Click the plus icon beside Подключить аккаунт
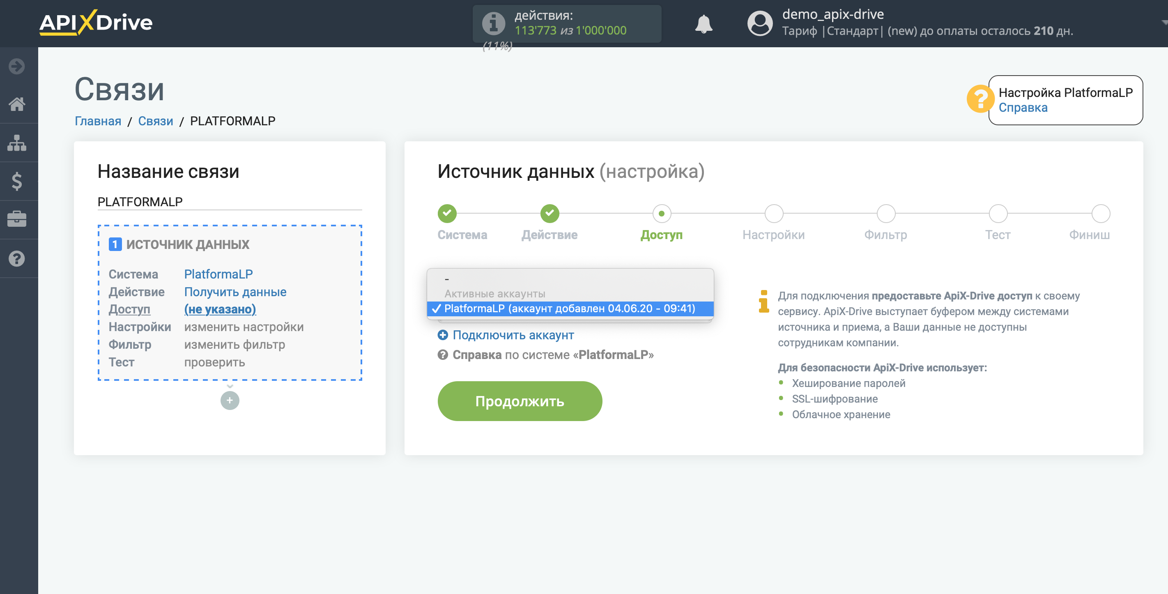1168x594 pixels. [443, 335]
